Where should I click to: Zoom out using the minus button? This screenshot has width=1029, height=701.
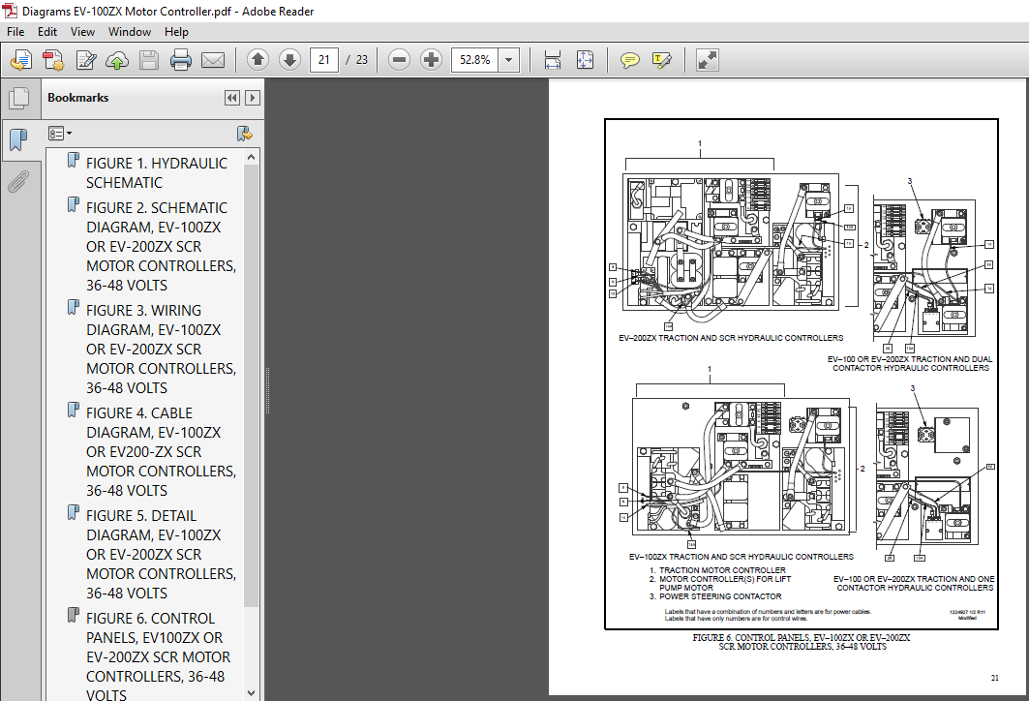[399, 60]
